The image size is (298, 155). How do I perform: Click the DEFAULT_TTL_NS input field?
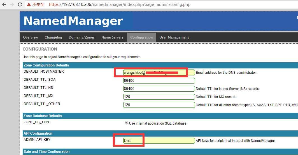click(159, 89)
